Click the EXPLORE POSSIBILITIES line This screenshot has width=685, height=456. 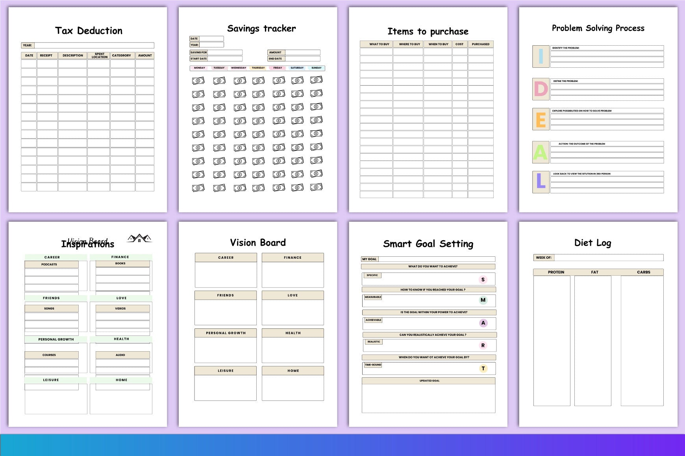[x=607, y=111]
